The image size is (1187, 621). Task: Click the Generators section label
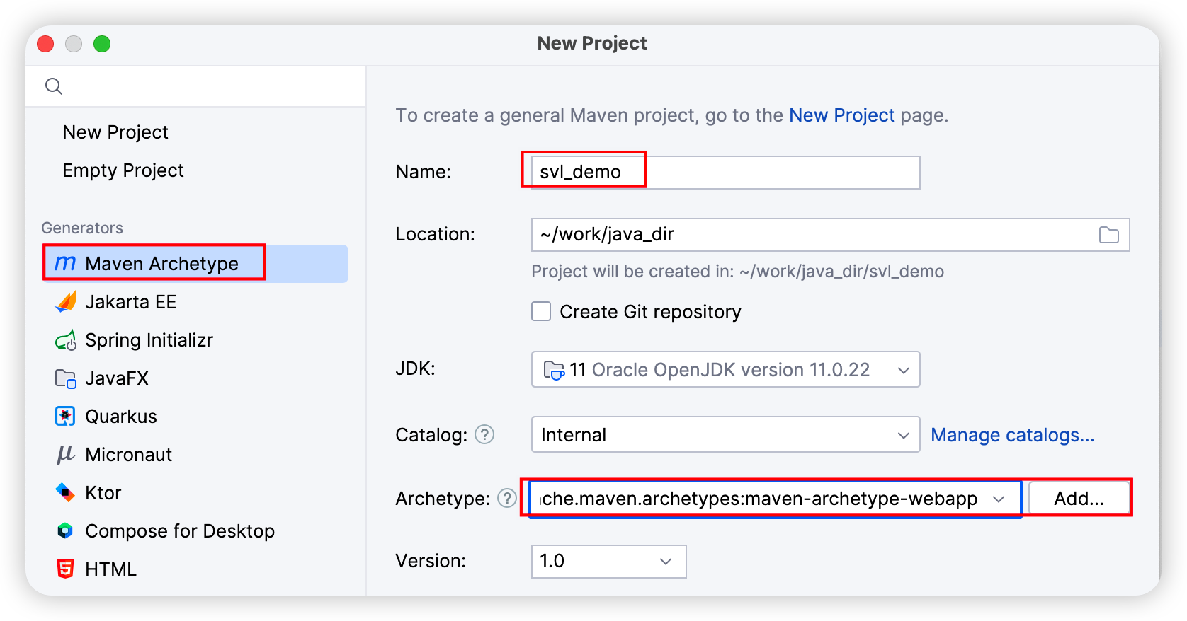(x=82, y=228)
